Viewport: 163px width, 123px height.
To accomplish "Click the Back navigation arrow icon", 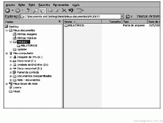I will (x=8, y=10).
